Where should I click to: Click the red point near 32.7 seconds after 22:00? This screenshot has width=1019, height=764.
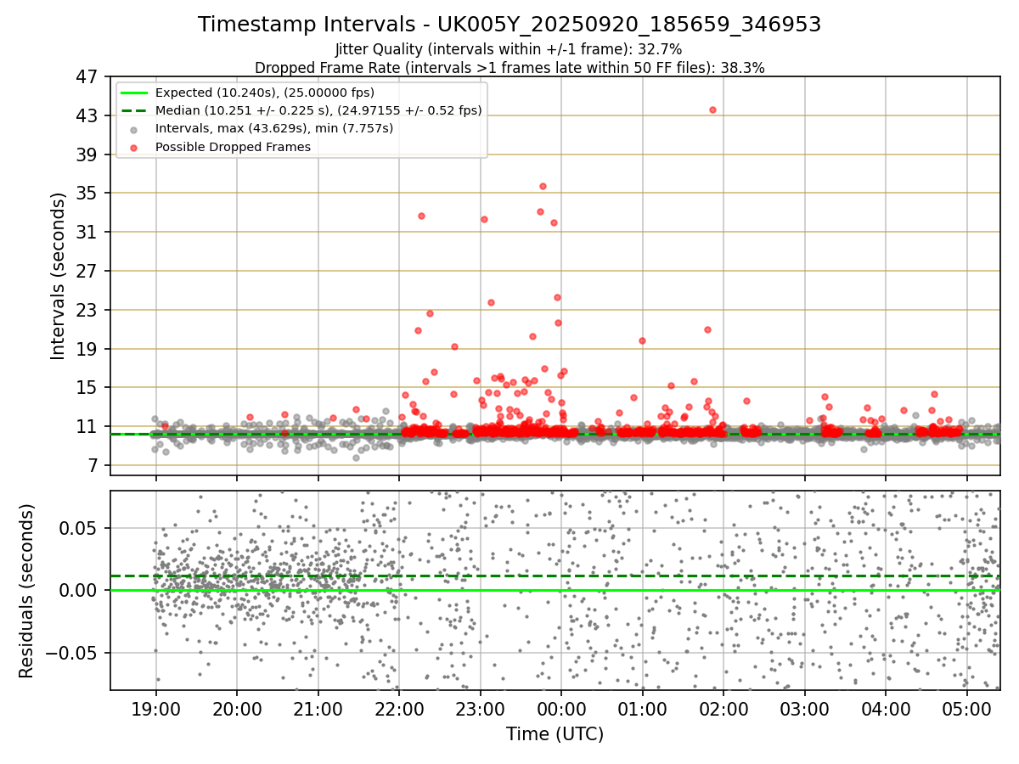coord(421,216)
